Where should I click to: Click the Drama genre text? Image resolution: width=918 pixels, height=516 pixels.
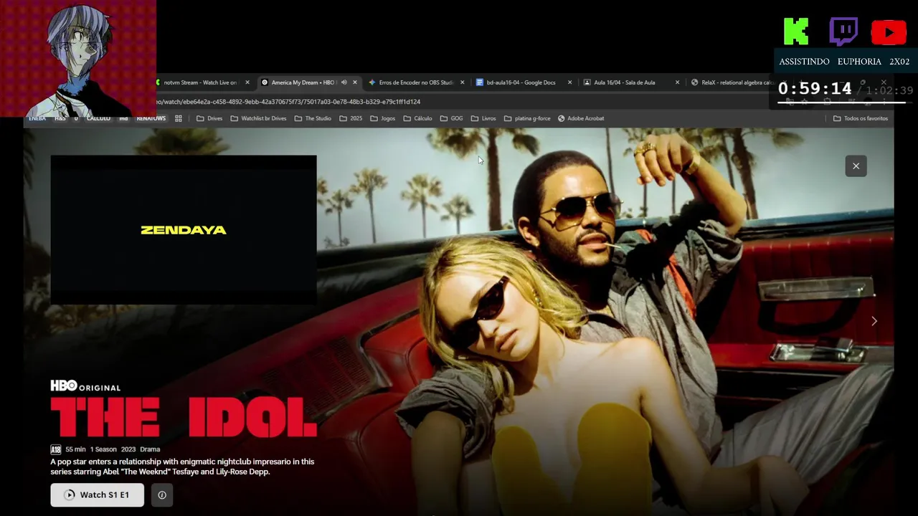tap(150, 449)
